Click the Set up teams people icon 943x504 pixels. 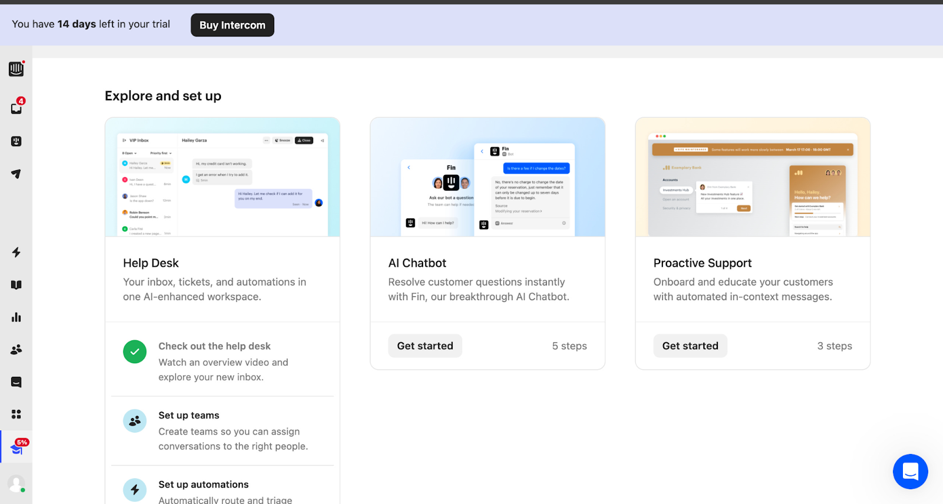135,421
